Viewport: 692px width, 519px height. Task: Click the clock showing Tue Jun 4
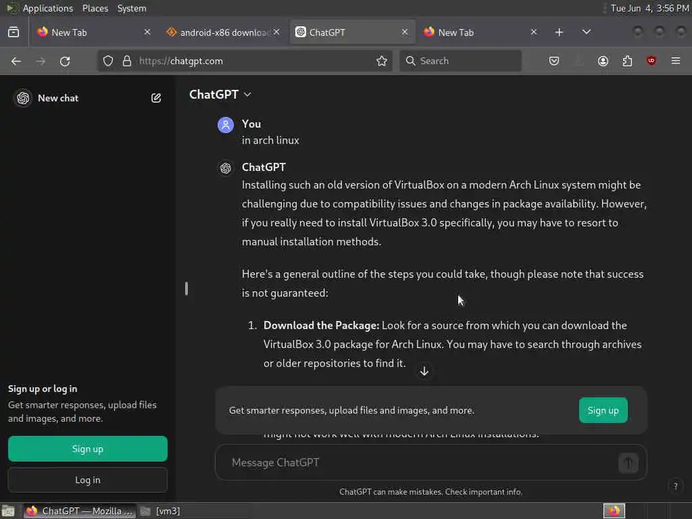(x=649, y=8)
